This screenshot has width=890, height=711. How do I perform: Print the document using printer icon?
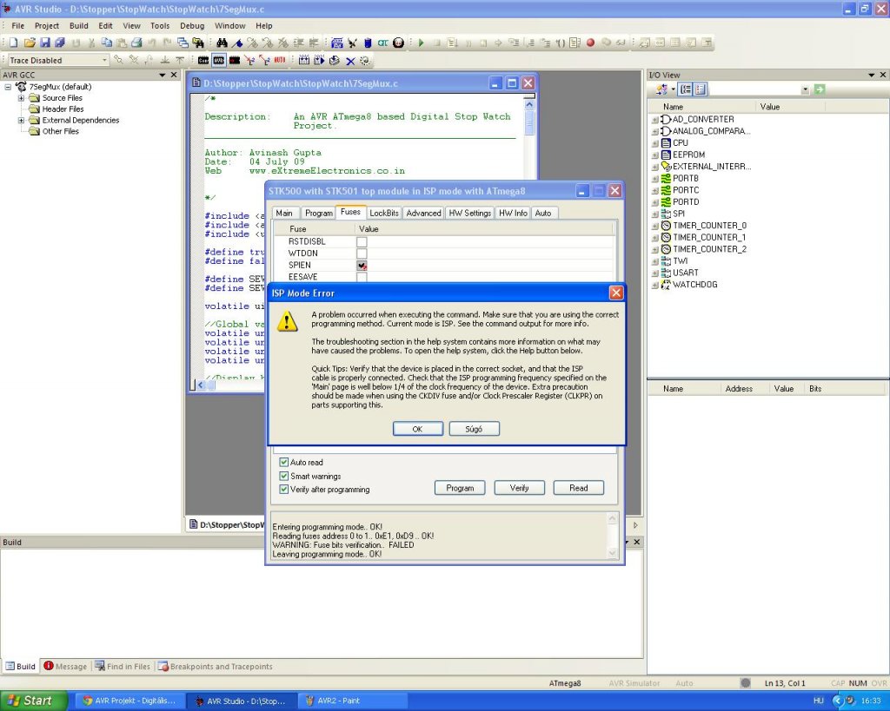[136, 43]
